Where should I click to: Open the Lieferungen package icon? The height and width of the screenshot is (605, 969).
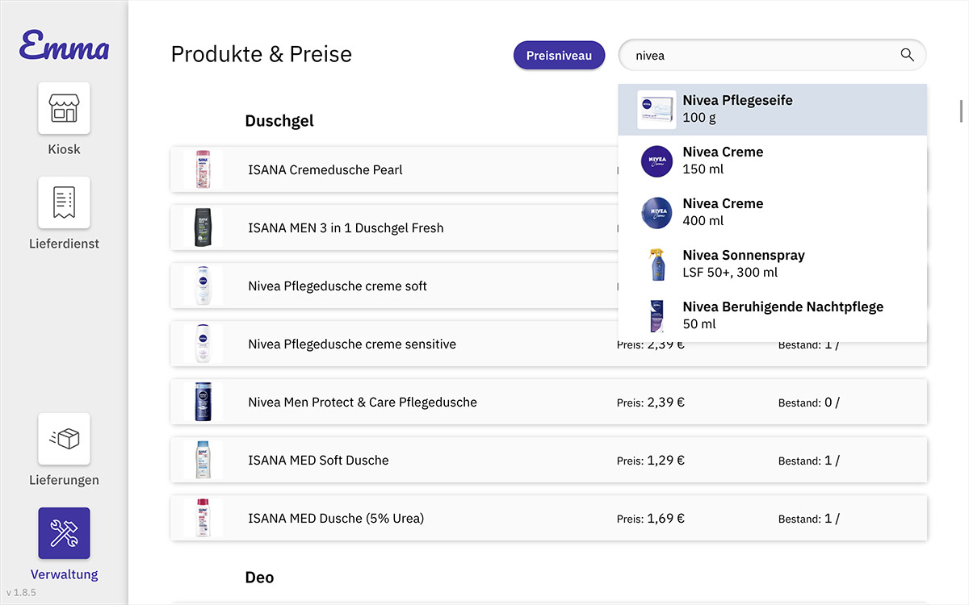click(x=64, y=439)
